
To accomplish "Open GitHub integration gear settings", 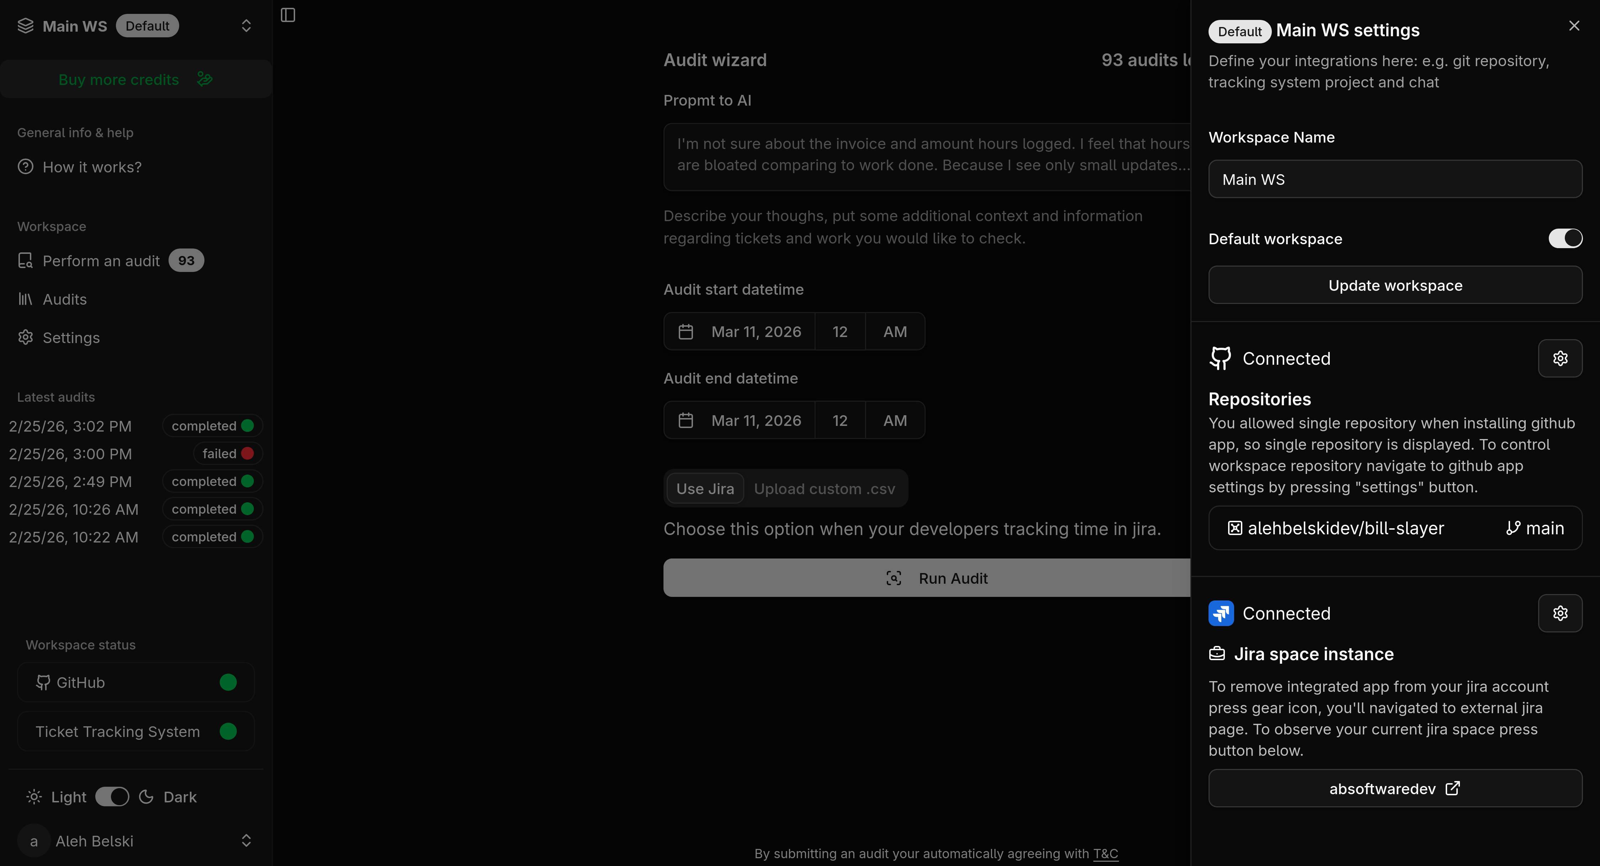I will (1559, 358).
